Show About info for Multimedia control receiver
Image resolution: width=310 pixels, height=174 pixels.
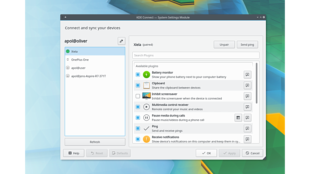[247, 107]
